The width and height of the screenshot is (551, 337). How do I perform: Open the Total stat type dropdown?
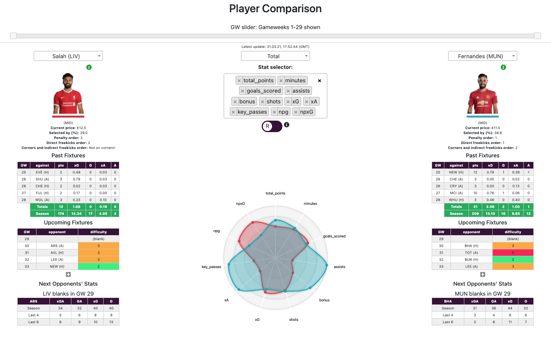[275, 56]
